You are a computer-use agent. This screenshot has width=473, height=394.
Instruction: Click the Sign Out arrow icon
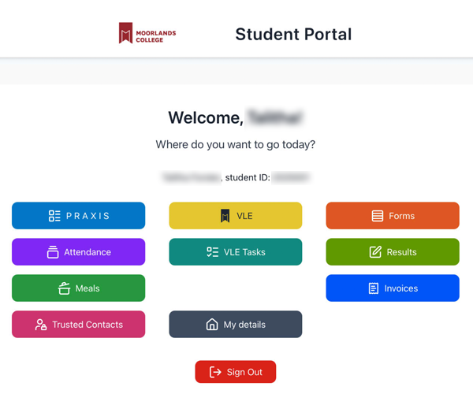pos(215,372)
